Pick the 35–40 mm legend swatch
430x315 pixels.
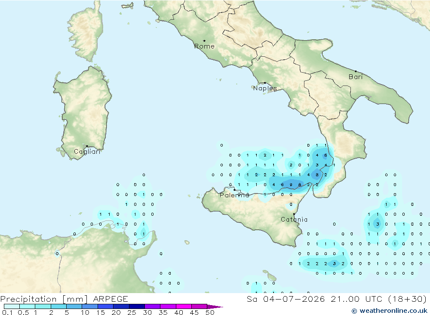click(168, 306)
